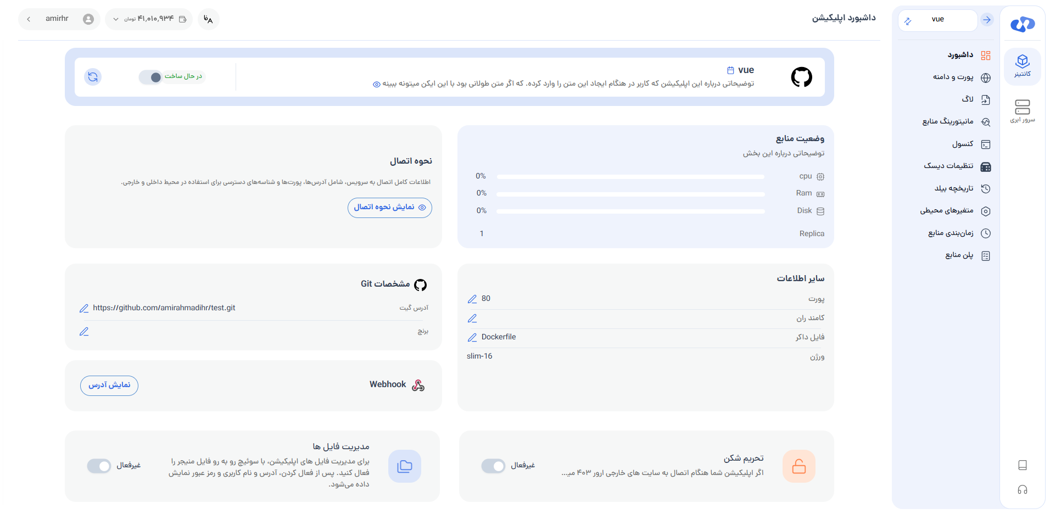Click 'نمایش نحوه اتصال' button
This screenshot has width=1050, height=514.
point(390,208)
